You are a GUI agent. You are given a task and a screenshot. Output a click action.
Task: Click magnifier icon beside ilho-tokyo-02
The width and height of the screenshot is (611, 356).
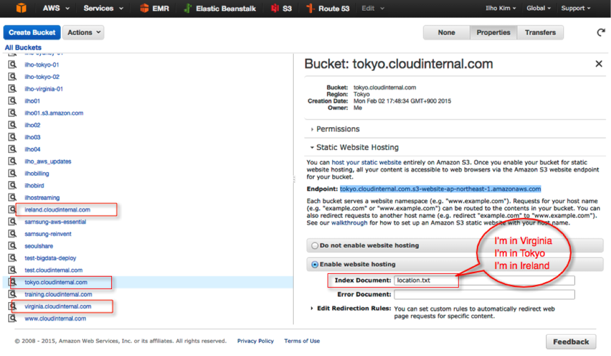click(12, 77)
